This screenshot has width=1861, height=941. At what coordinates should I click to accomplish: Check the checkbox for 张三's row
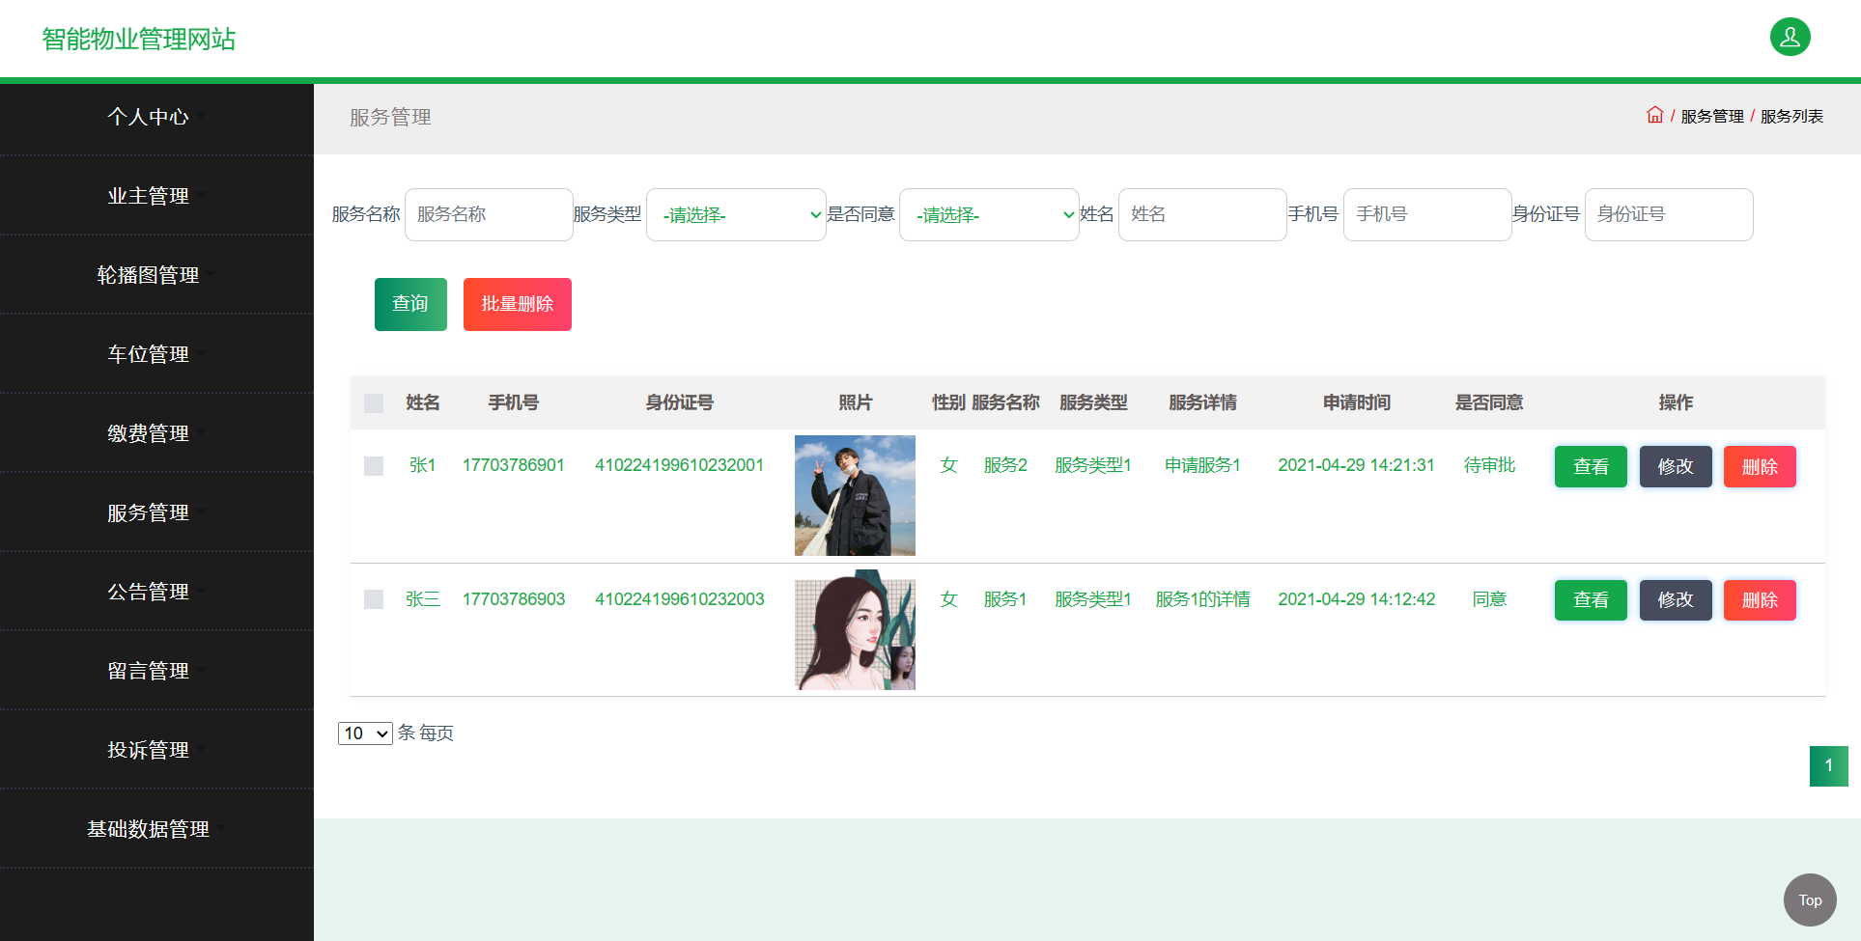tap(374, 598)
